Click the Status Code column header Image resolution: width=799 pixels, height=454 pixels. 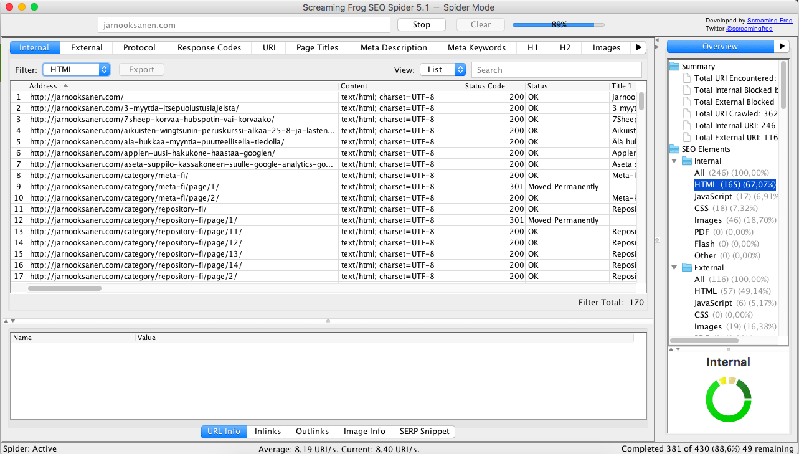494,86
